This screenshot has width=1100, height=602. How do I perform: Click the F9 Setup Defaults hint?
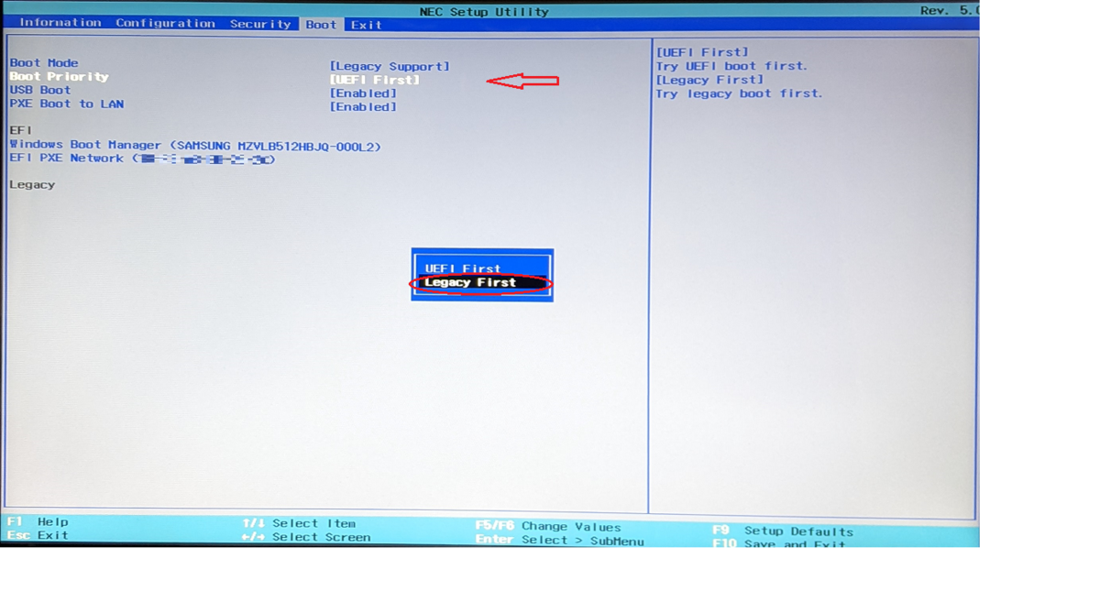783,531
